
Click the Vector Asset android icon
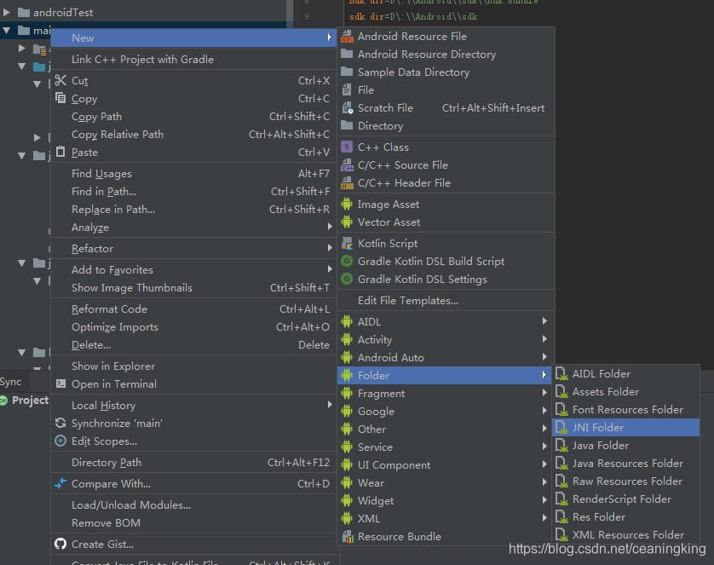347,222
